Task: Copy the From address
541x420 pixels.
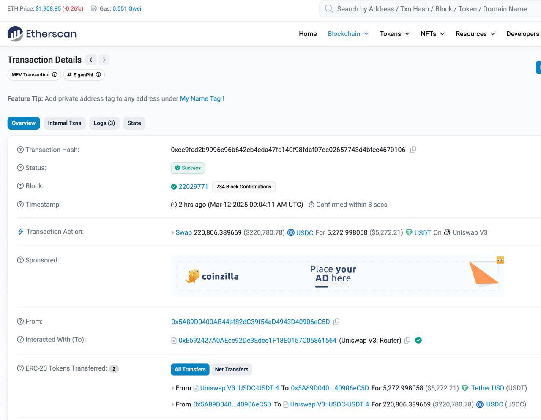Action: click(336, 322)
